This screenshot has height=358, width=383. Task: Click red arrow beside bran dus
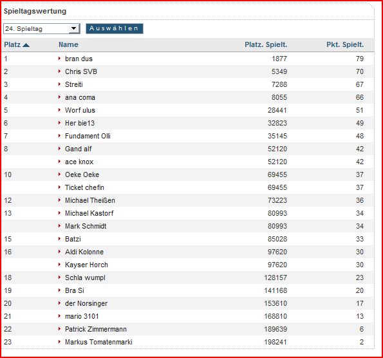click(59, 59)
